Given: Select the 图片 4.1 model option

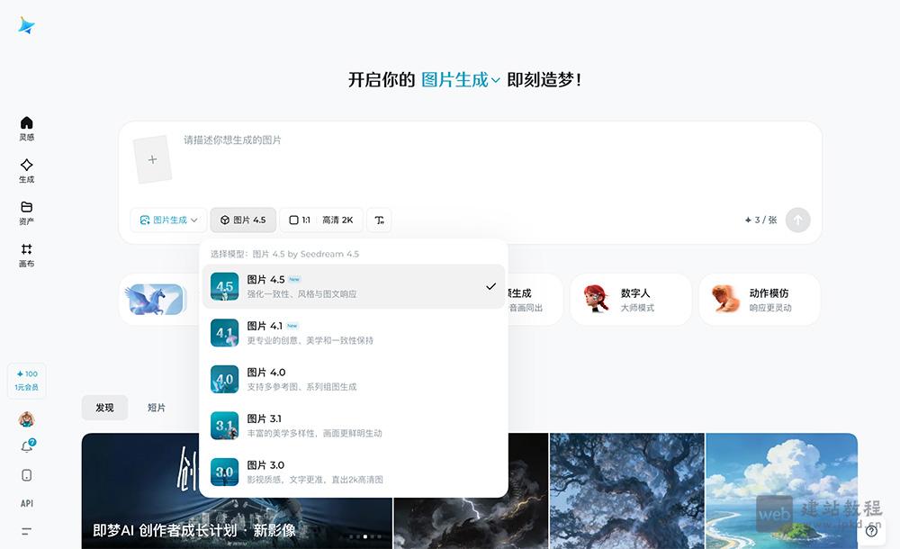Looking at the screenshot, I should point(353,333).
